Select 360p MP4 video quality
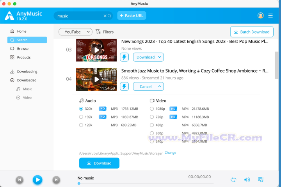 click(x=152, y=133)
